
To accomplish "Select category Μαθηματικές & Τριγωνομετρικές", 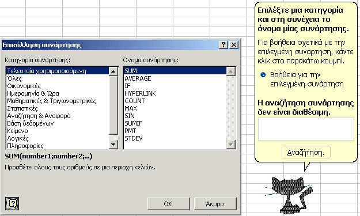I will coord(57,101).
